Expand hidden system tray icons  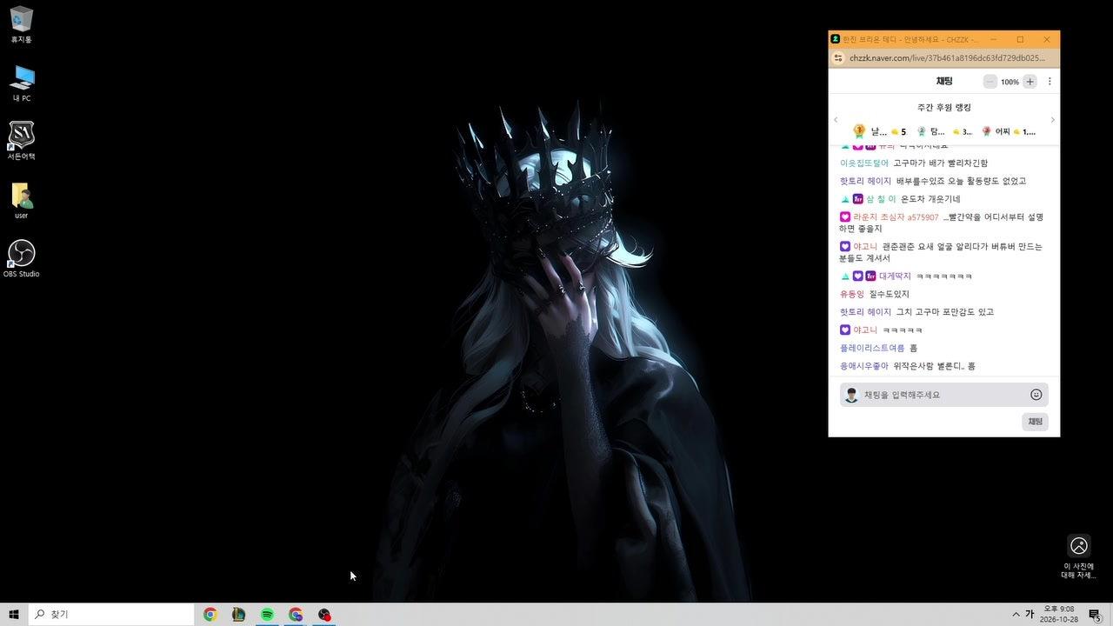[1016, 615]
